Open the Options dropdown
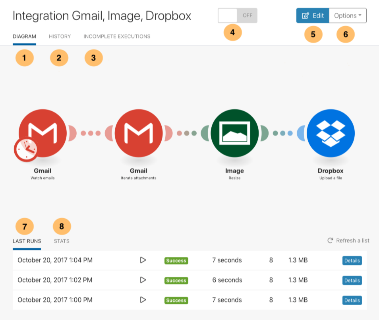Image resolution: width=379 pixels, height=320 pixels. click(x=348, y=16)
